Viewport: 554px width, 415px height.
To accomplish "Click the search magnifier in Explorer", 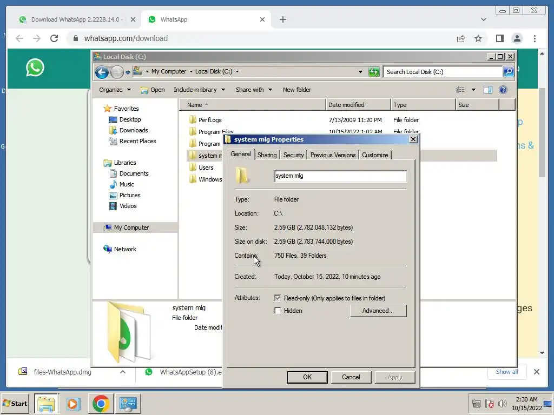I will (x=509, y=72).
